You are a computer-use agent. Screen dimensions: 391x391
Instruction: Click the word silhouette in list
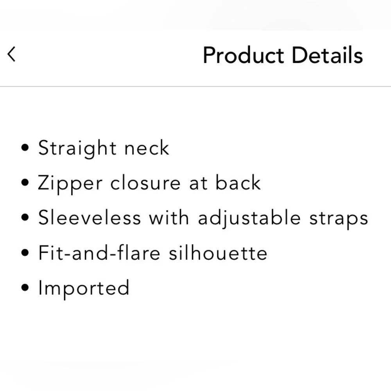[218, 253]
